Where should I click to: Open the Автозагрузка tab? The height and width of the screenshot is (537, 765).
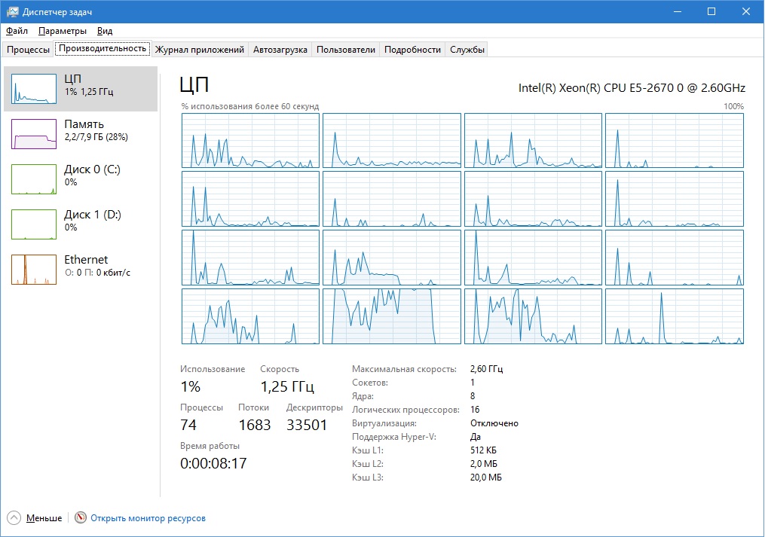pyautogui.click(x=280, y=49)
